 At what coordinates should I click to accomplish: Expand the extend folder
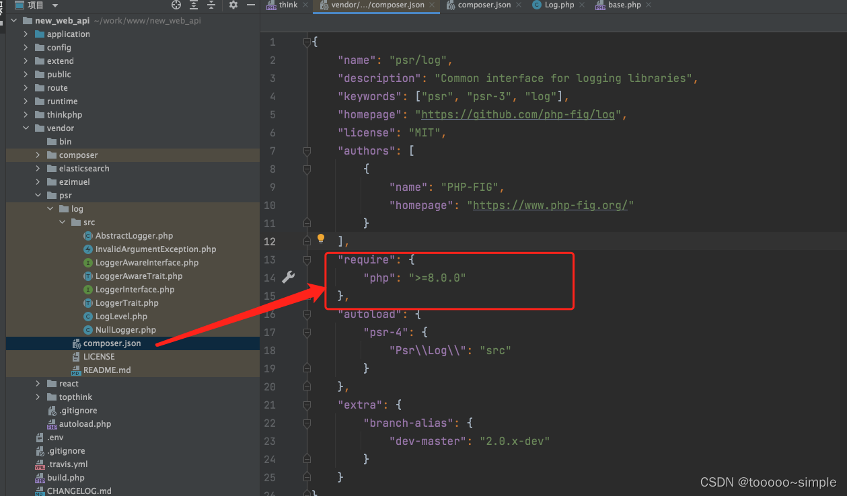coord(26,61)
